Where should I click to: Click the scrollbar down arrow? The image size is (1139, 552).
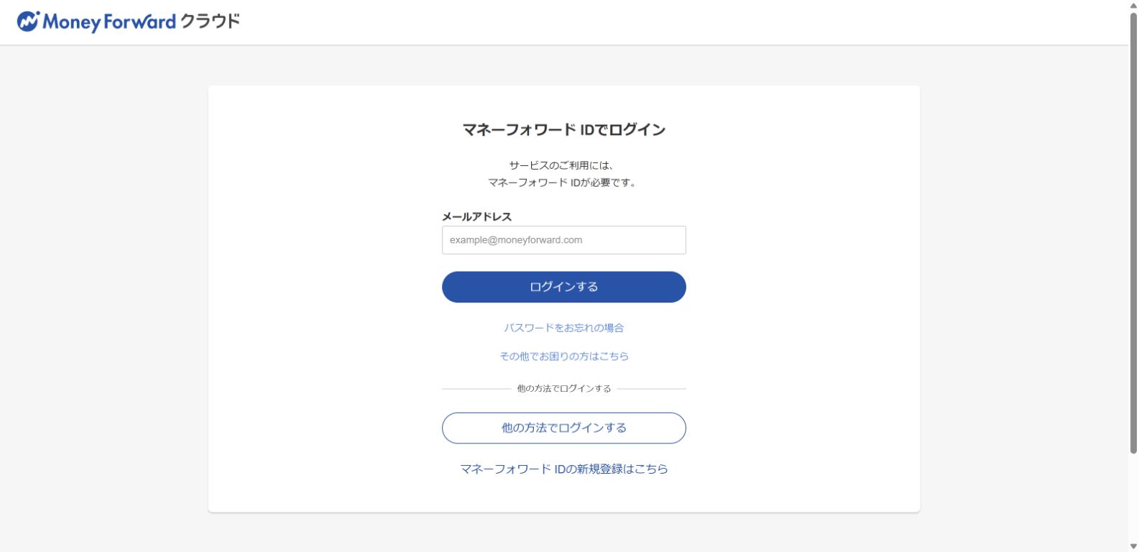point(1133,546)
